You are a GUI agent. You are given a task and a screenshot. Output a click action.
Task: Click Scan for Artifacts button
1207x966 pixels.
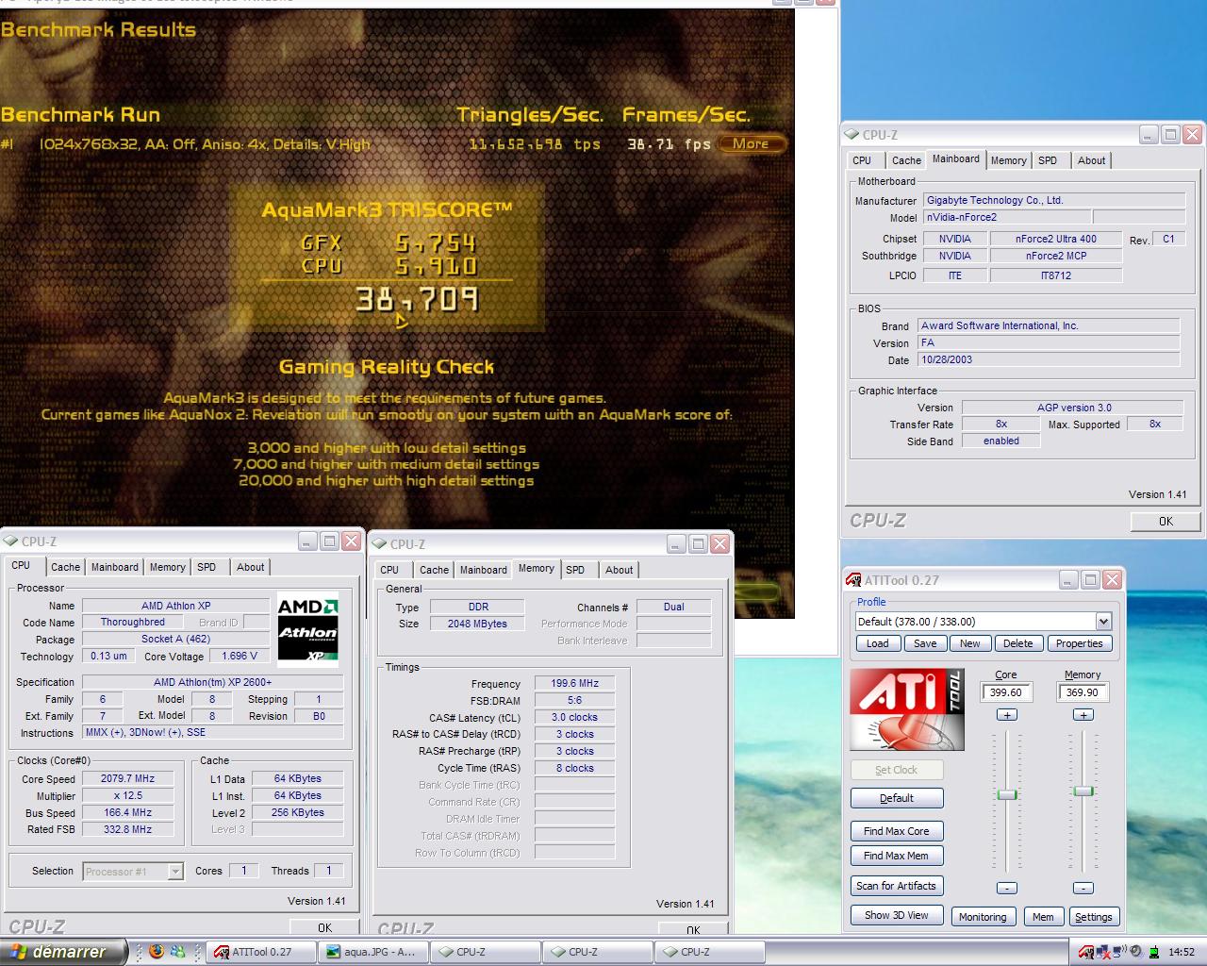coord(897,886)
